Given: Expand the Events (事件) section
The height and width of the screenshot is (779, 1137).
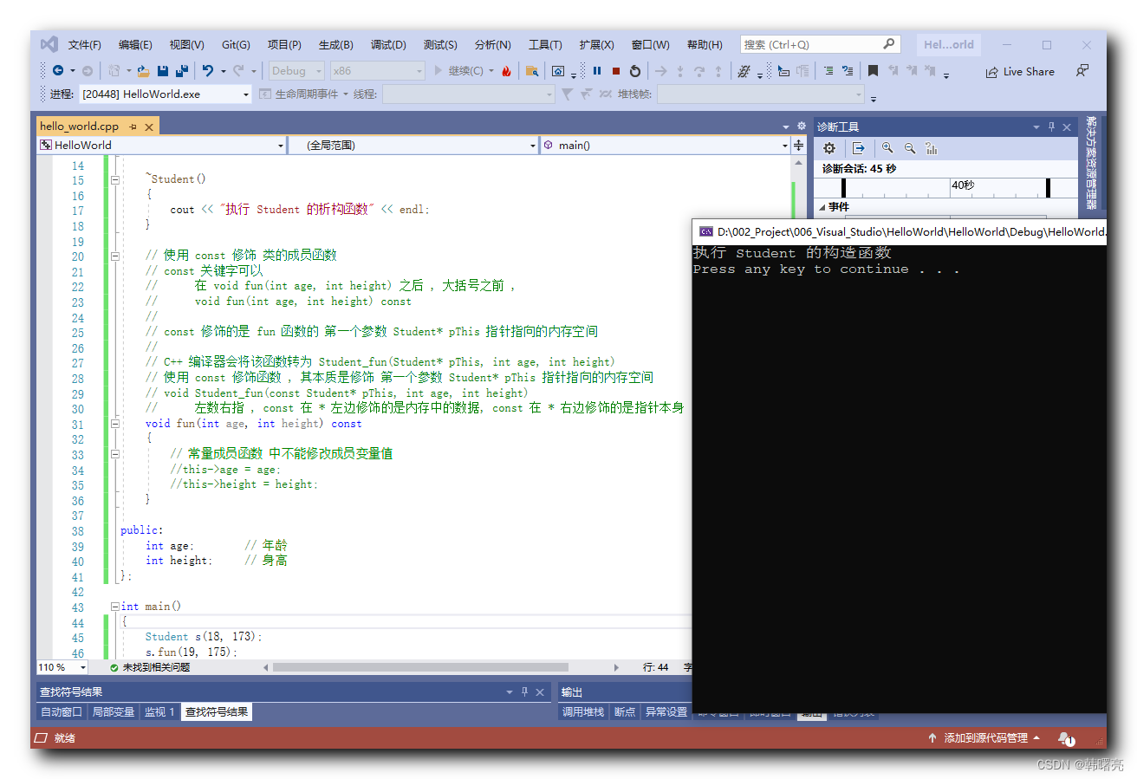Looking at the screenshot, I should click(822, 207).
